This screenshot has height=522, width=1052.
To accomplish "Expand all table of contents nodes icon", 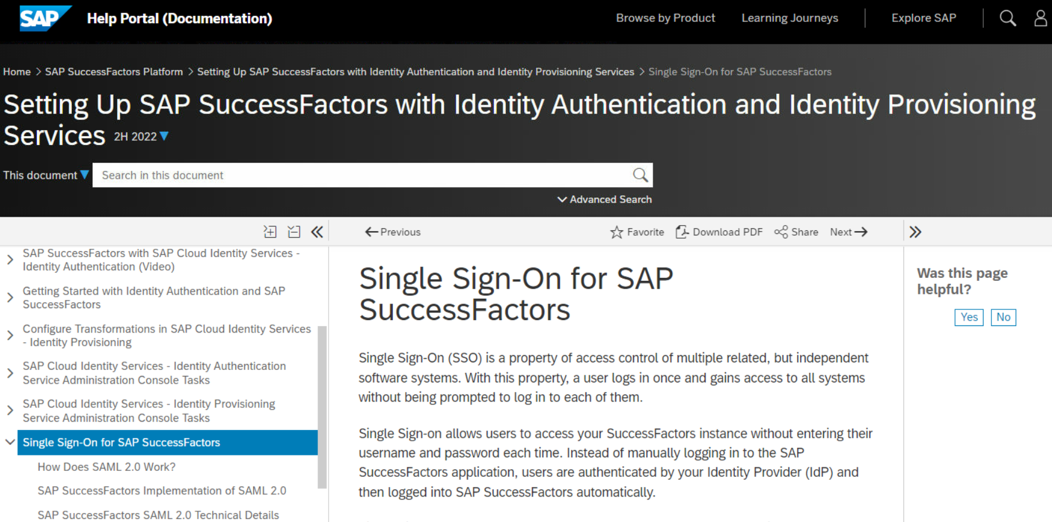I will [270, 232].
